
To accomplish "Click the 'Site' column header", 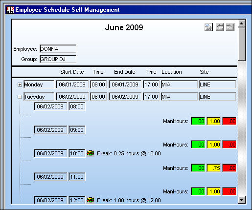I will (204, 72).
